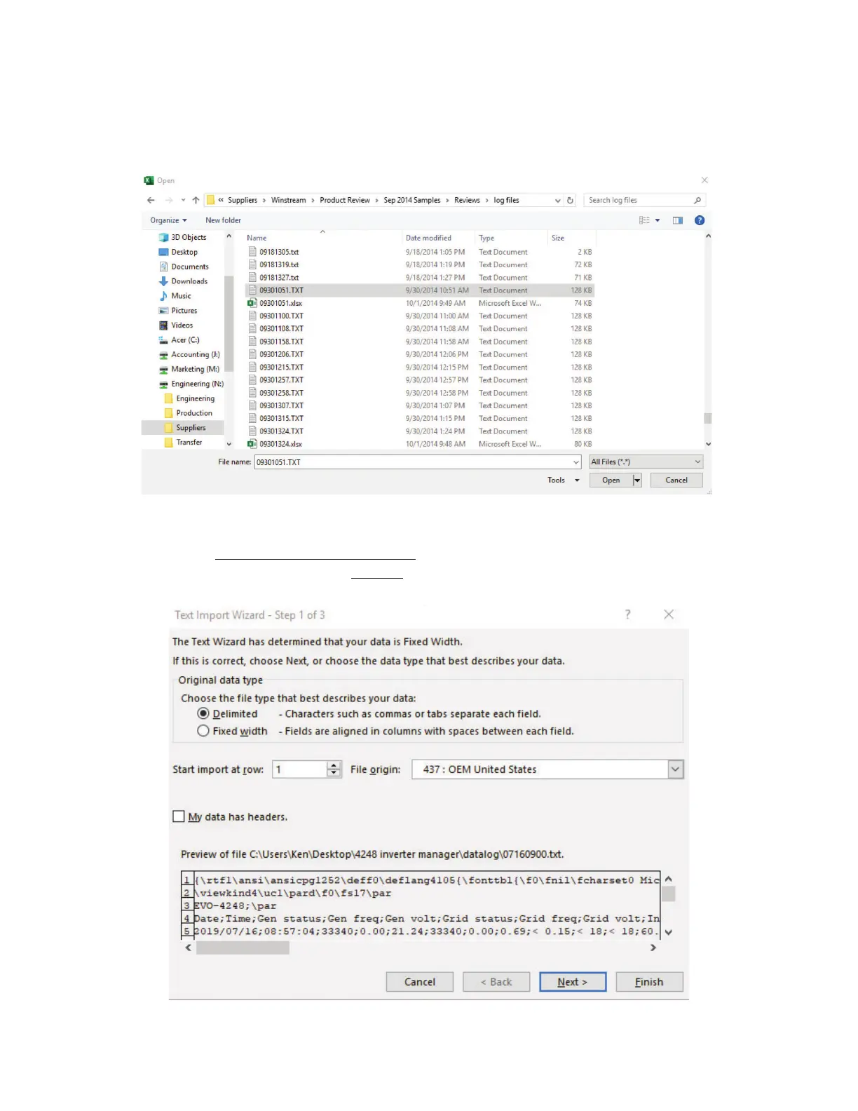Screen dimensions: 858x1111
Task: Open the Transfer folder
Action: pyautogui.click(x=184, y=443)
